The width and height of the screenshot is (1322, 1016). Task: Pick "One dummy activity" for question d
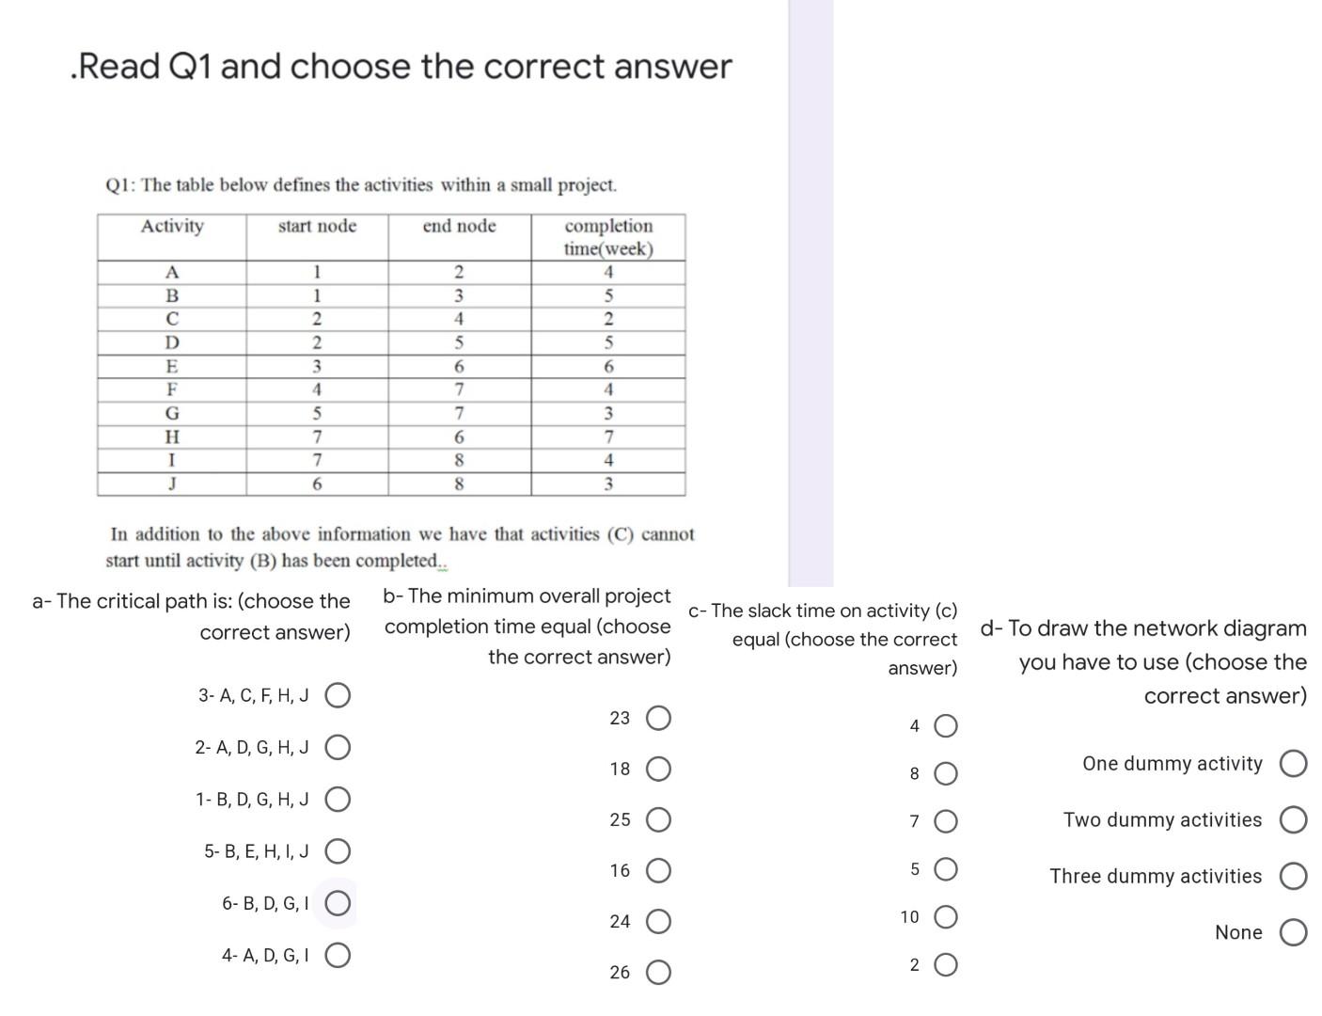point(1296,764)
